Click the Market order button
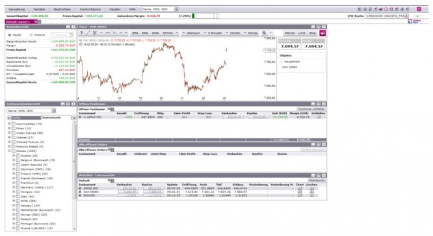This screenshot has height=236, width=433. tap(290, 33)
